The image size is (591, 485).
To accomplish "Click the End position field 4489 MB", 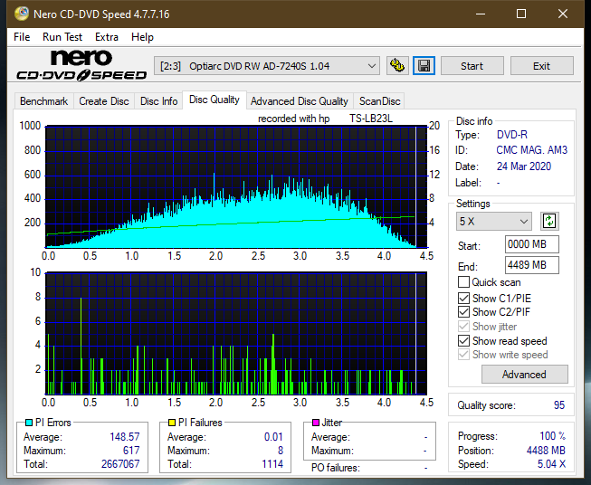I will click(532, 265).
